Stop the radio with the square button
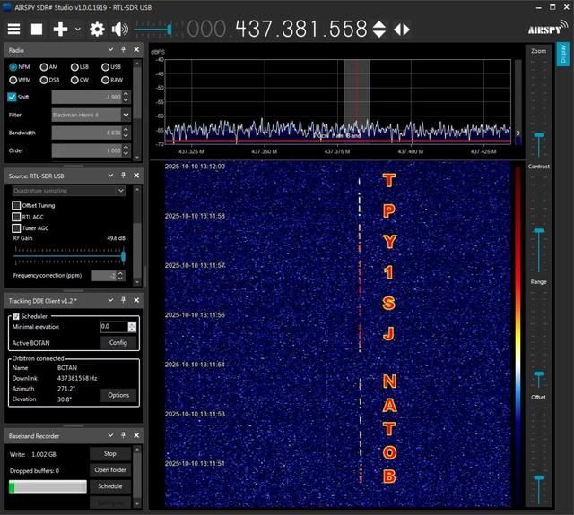Screen dimensions: 574x515 (37, 29)
